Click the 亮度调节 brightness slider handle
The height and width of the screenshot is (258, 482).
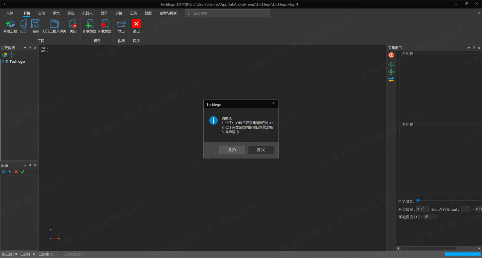coord(418,200)
